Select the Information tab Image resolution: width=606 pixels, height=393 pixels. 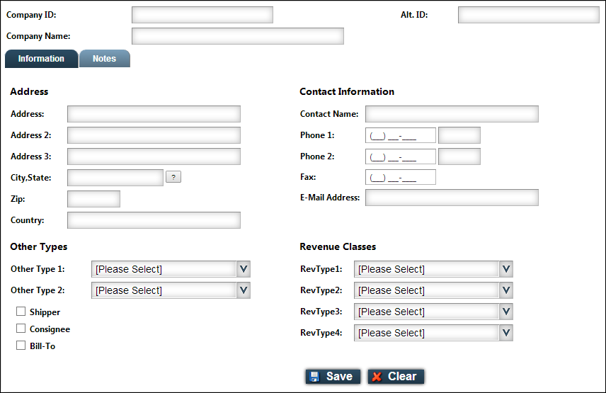tap(41, 59)
